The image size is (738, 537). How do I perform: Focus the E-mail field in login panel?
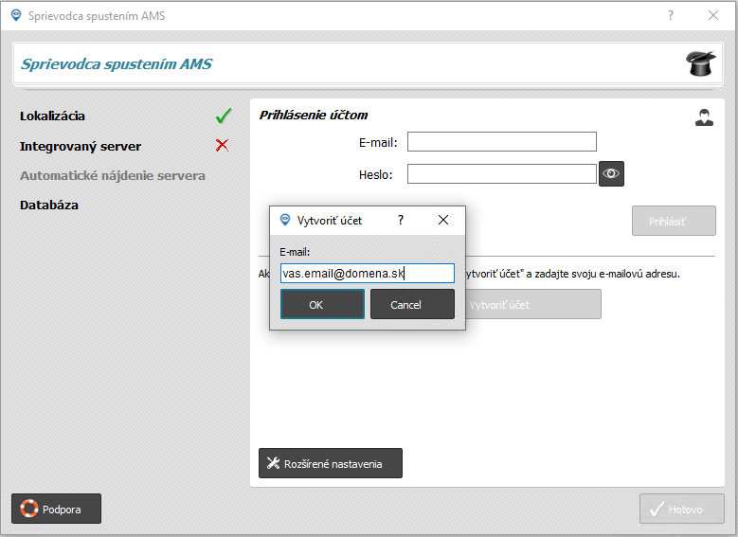coord(502,142)
